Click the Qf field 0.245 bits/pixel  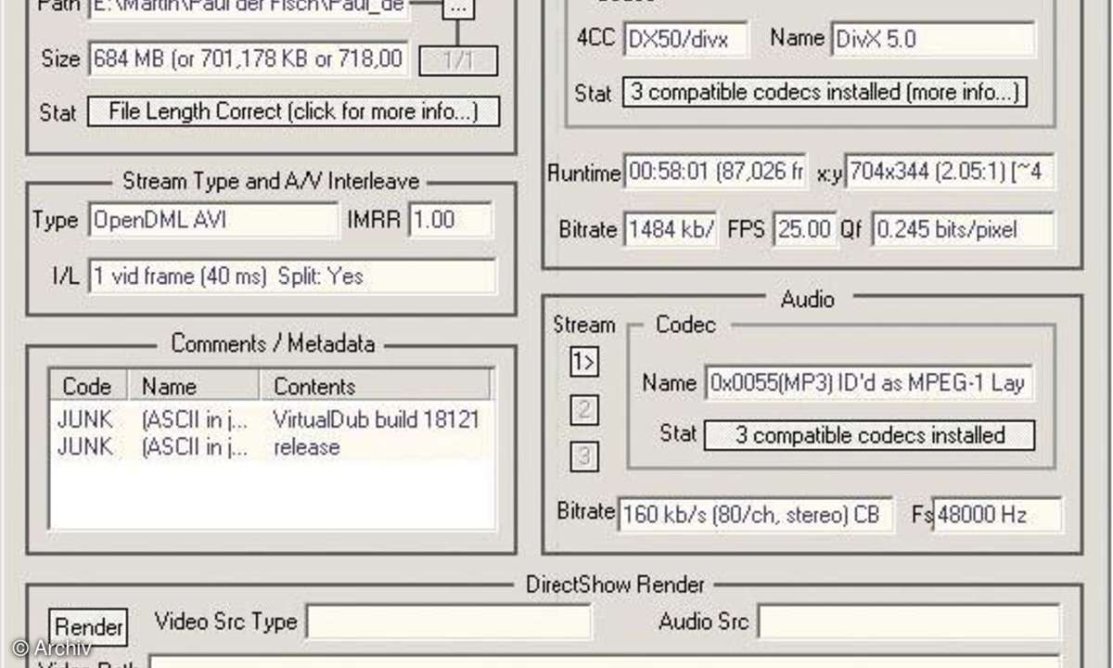click(963, 229)
